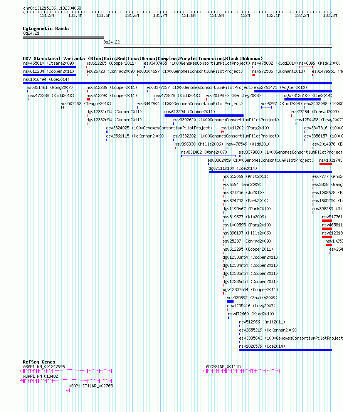
Task: Select nsv612289 (Cooper2011) variant
Action: 112,87
